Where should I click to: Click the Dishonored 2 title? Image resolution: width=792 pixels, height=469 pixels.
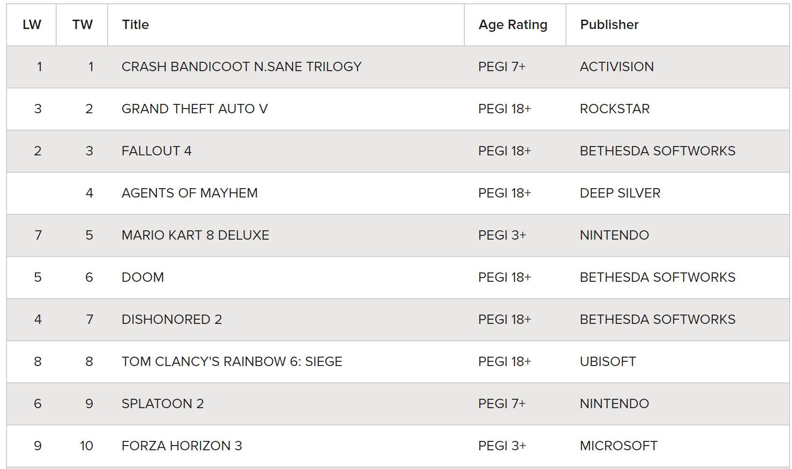172,320
